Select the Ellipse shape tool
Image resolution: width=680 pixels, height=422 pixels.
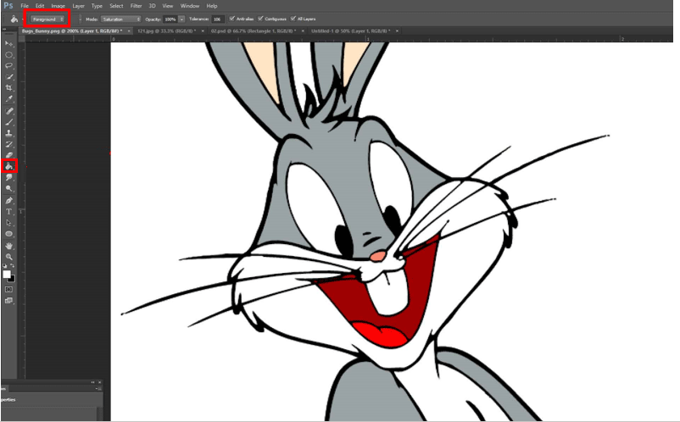pos(8,234)
